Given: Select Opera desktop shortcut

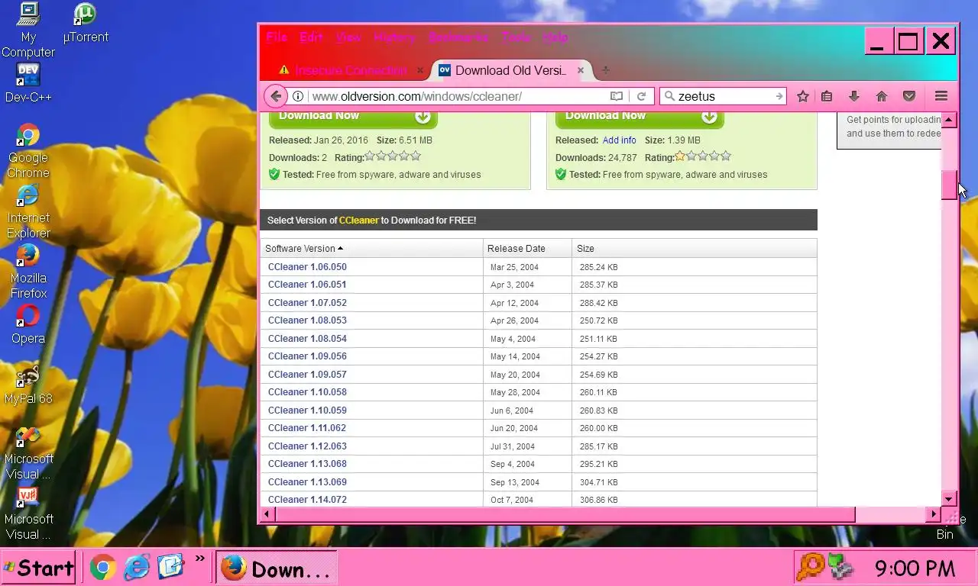Looking at the screenshot, I should pyautogui.click(x=28, y=324).
